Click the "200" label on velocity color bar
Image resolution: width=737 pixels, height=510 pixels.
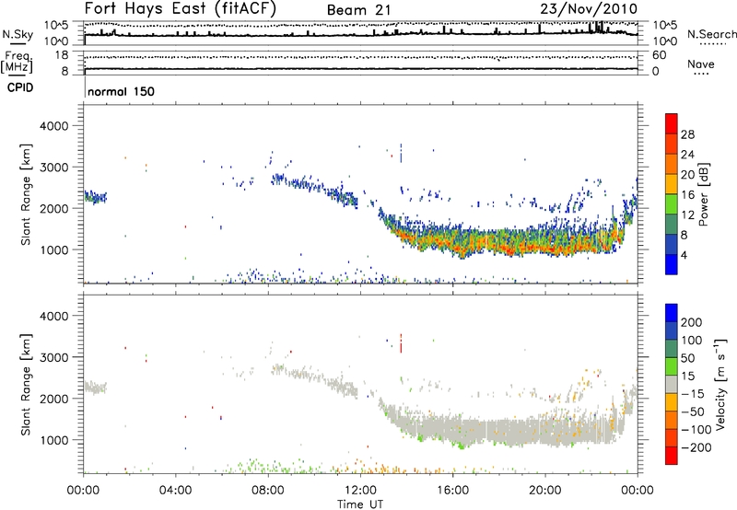coord(692,322)
